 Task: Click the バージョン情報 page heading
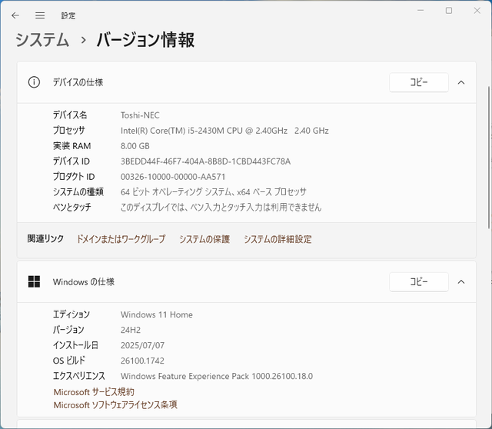tap(145, 40)
